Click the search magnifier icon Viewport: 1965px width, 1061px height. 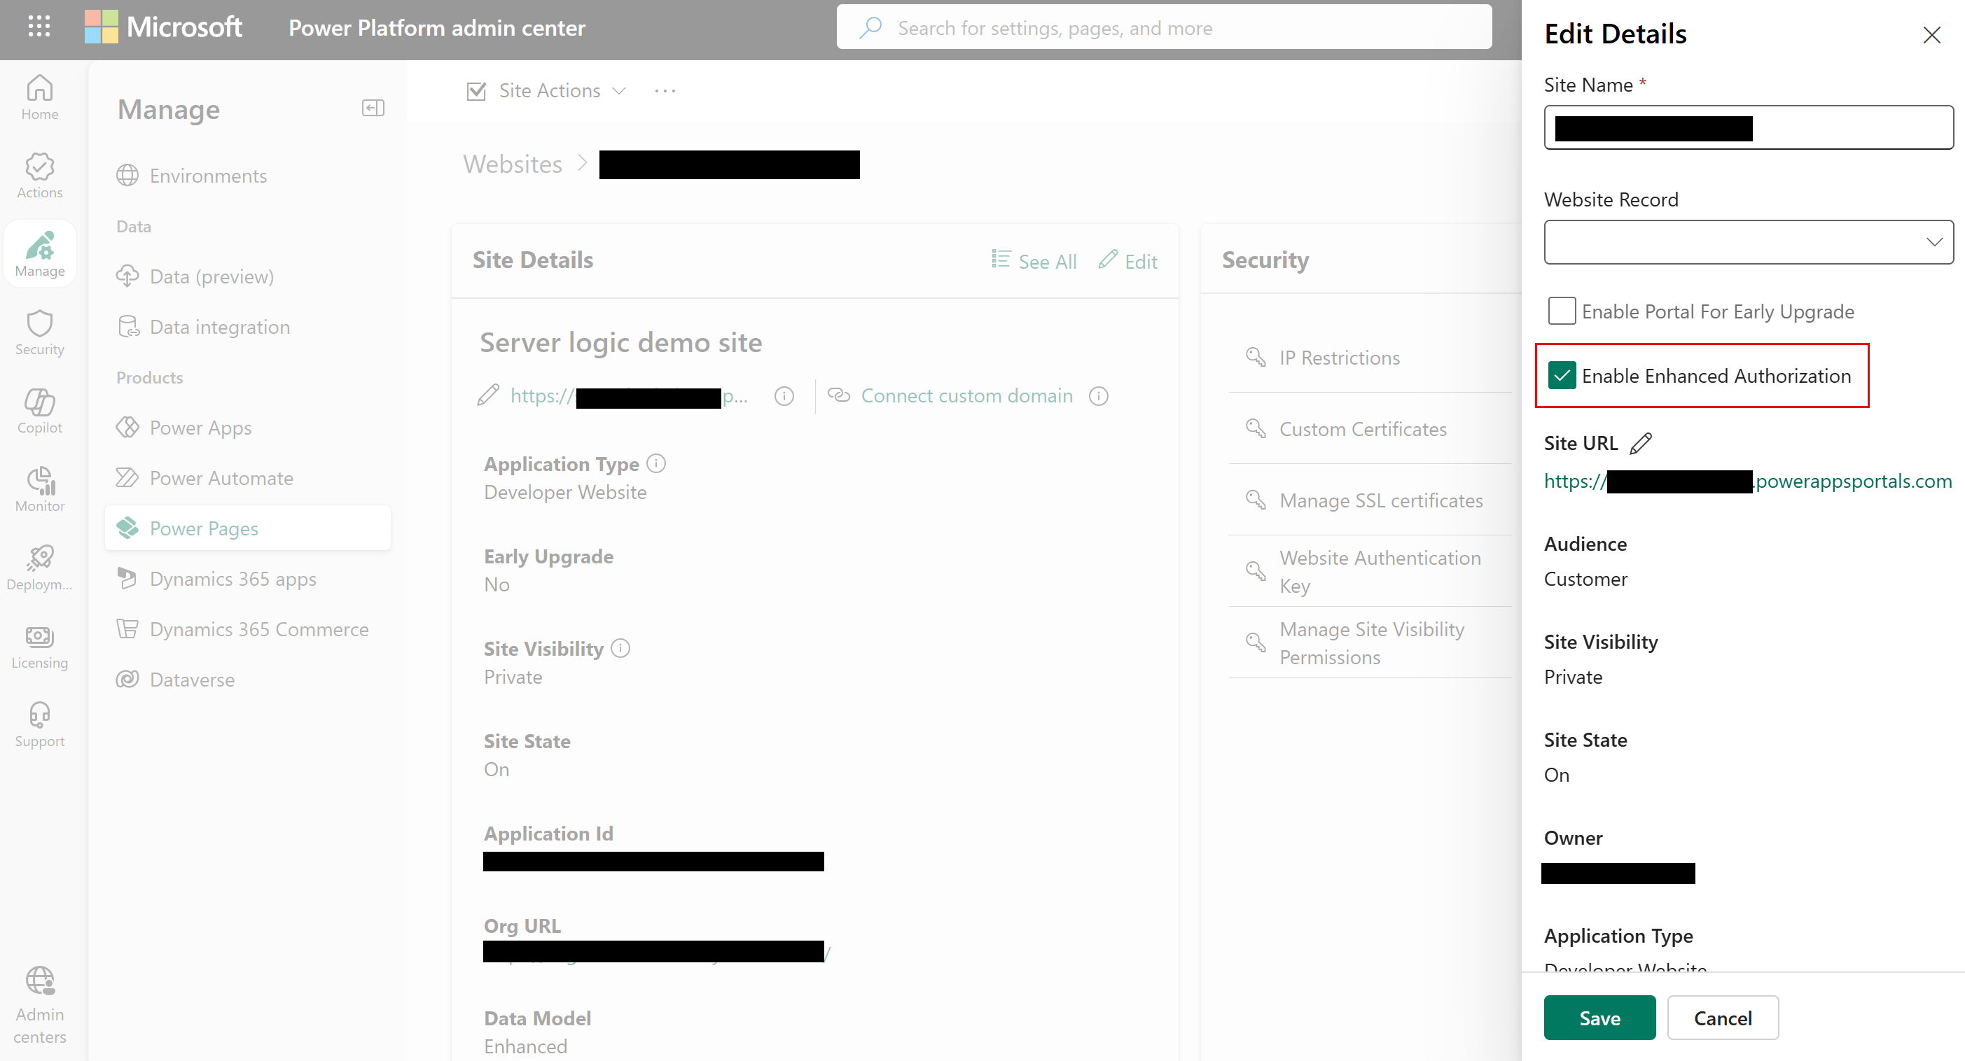coord(870,27)
